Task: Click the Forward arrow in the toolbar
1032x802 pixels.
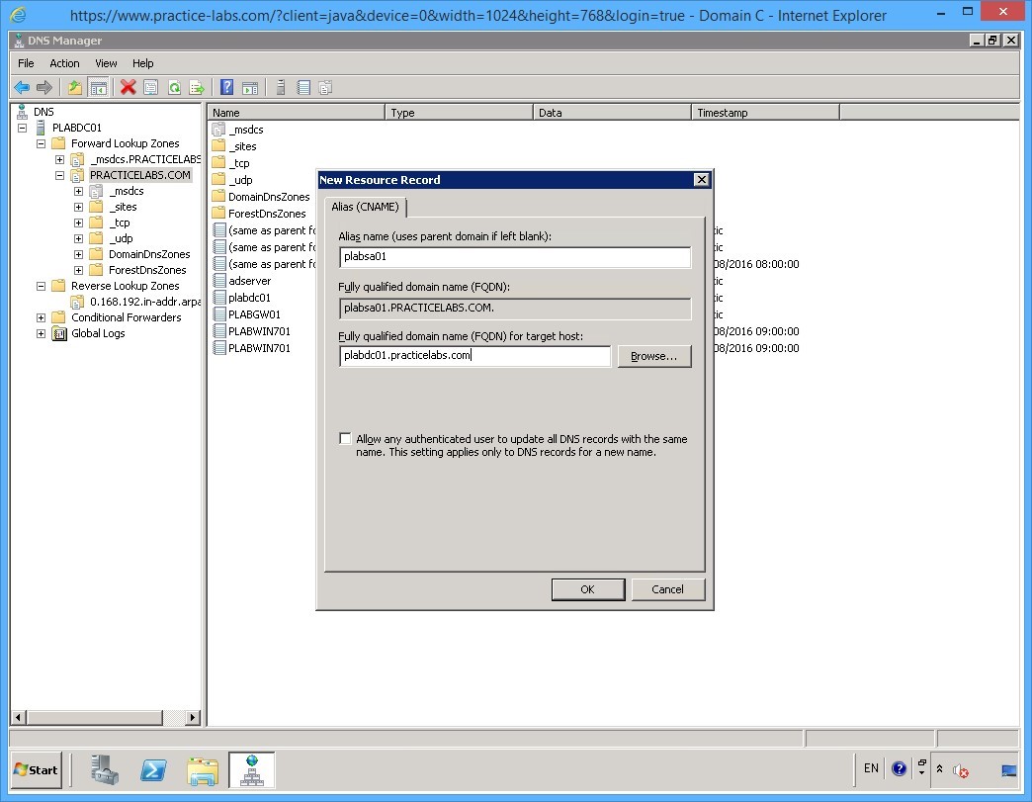Action: pyautogui.click(x=43, y=87)
